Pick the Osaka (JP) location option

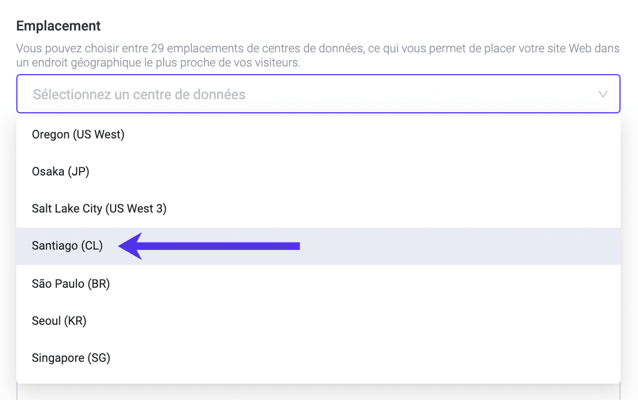coord(61,172)
